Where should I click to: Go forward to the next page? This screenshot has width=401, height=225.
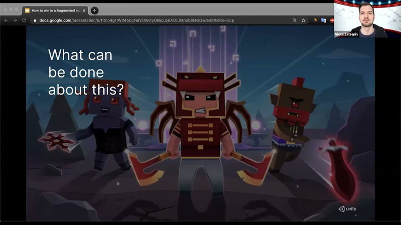[15, 20]
